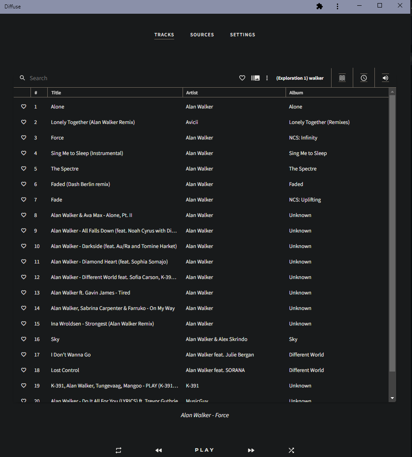Click the scrollbar up arrow
The width and height of the screenshot is (412, 457).
(x=392, y=92)
